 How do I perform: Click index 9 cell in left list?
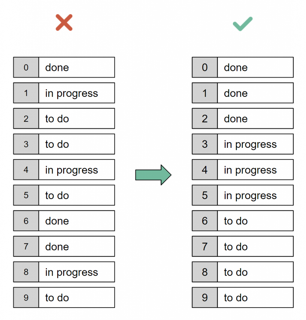pos(26,297)
